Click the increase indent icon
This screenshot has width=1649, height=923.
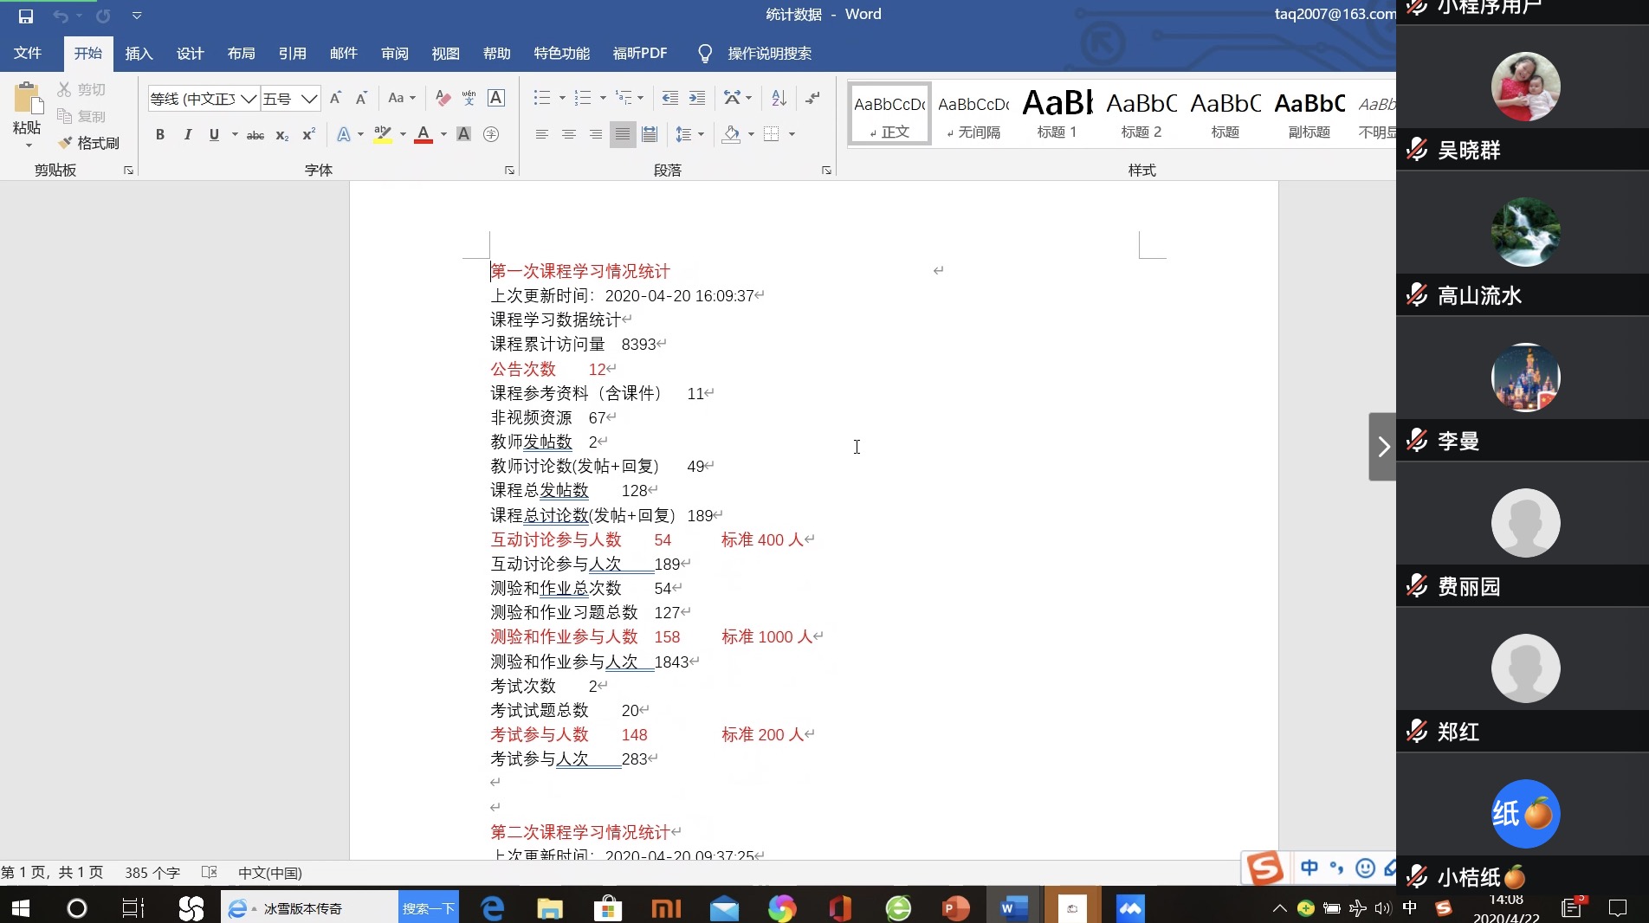[x=697, y=98]
